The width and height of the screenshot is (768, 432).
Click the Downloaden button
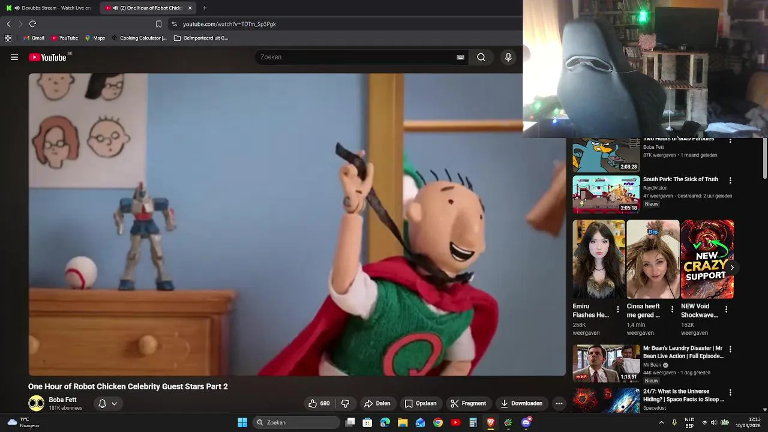(x=521, y=404)
